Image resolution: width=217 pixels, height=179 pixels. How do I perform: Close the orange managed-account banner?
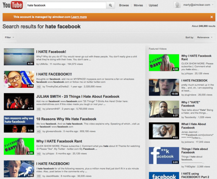pyautogui.click(x=212, y=17)
